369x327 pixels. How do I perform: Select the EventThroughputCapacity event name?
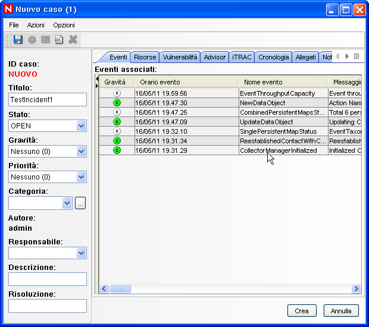pos(277,93)
